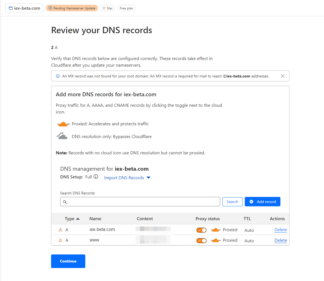Click the Add record button
The image size is (324, 281).
262,202
